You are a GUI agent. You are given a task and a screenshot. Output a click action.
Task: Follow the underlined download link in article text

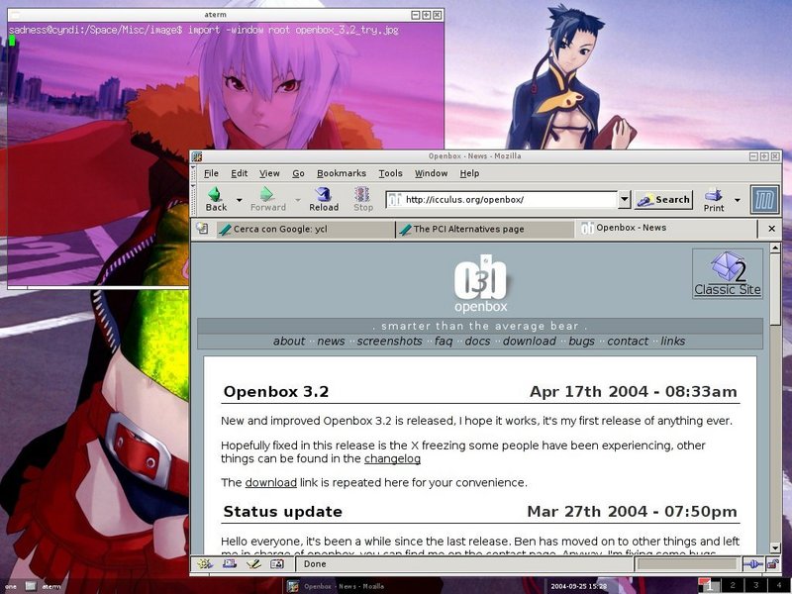[270, 482]
